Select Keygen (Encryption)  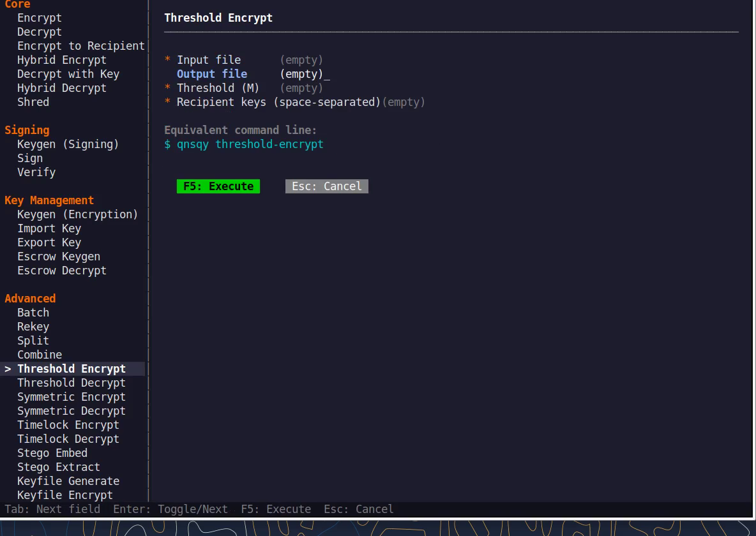point(78,214)
